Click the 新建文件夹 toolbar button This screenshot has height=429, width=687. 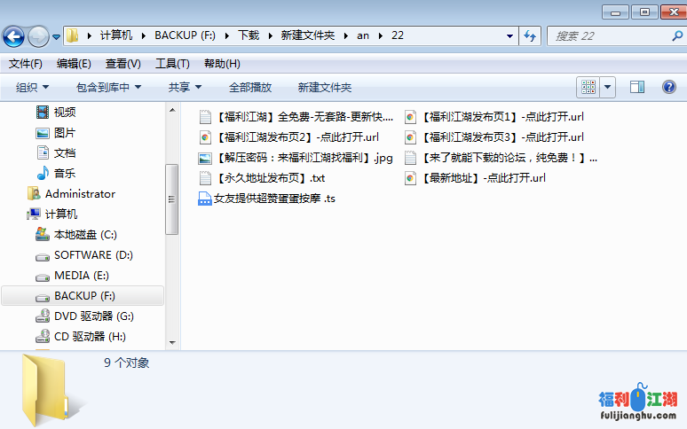[324, 87]
